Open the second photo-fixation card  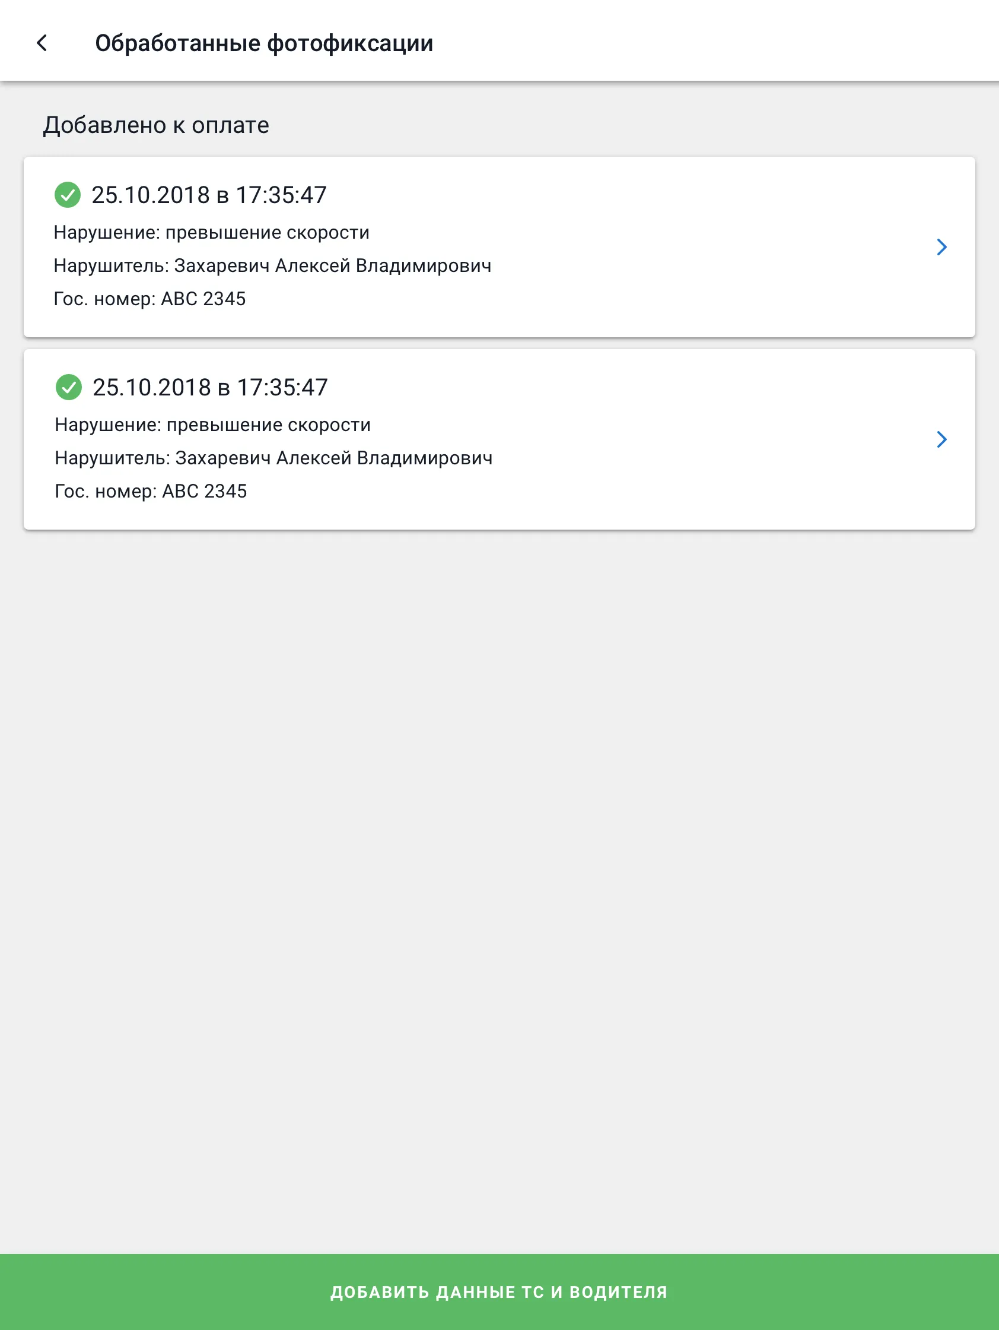coord(499,439)
